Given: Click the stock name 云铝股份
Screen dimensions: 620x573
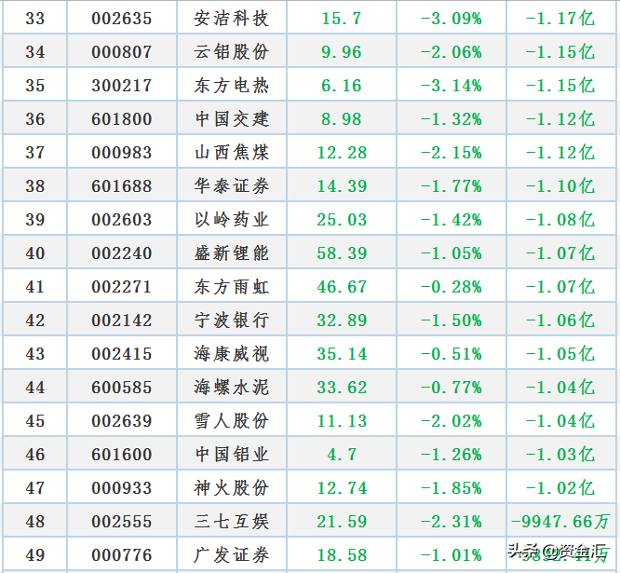Looking at the screenshot, I should pyautogui.click(x=232, y=52).
